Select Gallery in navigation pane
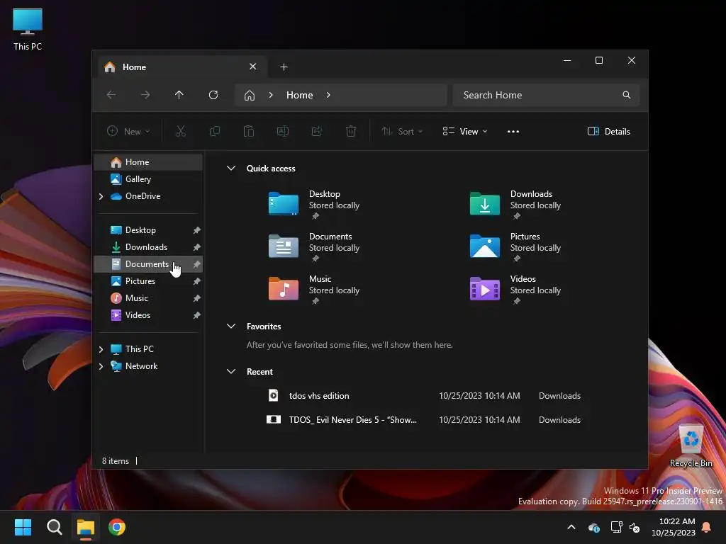This screenshot has width=726, height=544. pyautogui.click(x=148, y=179)
